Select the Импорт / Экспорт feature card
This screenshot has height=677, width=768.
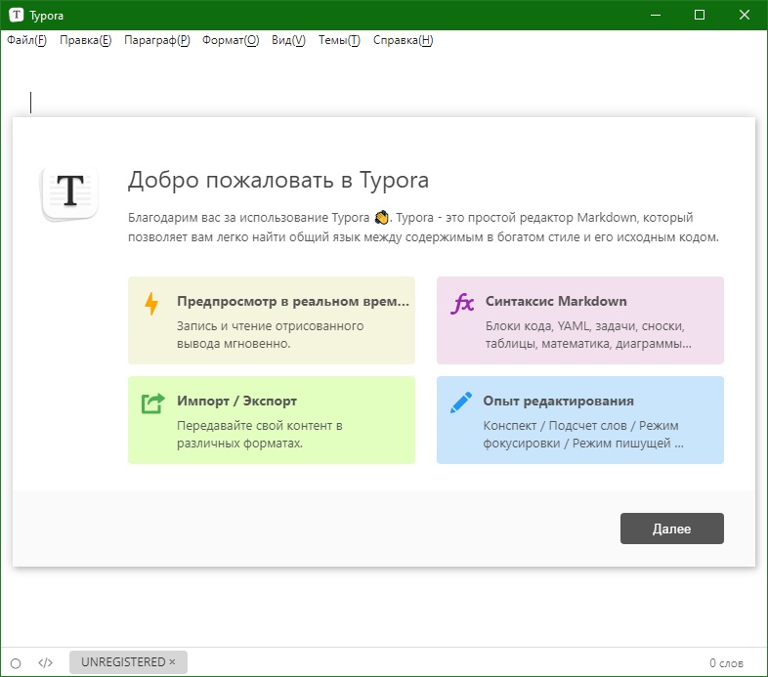[x=271, y=420]
